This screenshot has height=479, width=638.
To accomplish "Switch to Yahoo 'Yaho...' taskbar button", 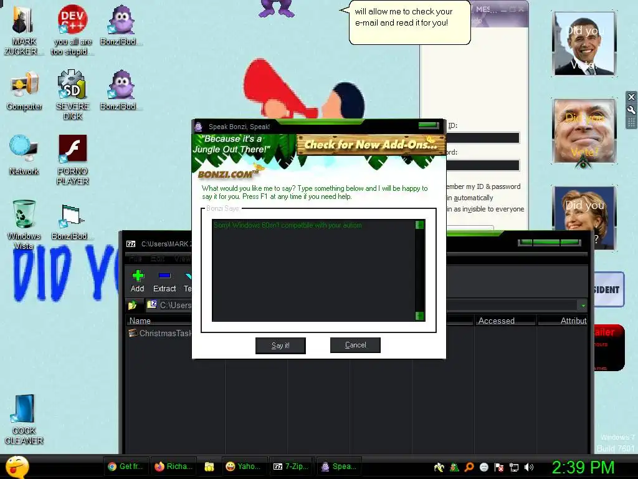I will (244, 467).
